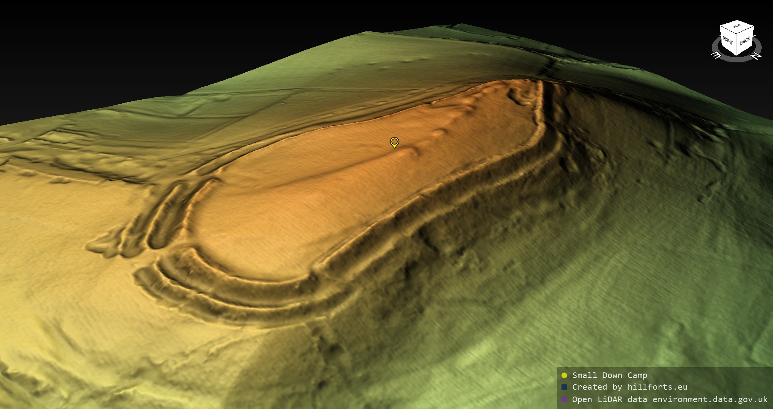The width and height of the screenshot is (773, 409).
Task: Open the LiDAR data environment.data.gov.uk link
Action: [670, 399]
